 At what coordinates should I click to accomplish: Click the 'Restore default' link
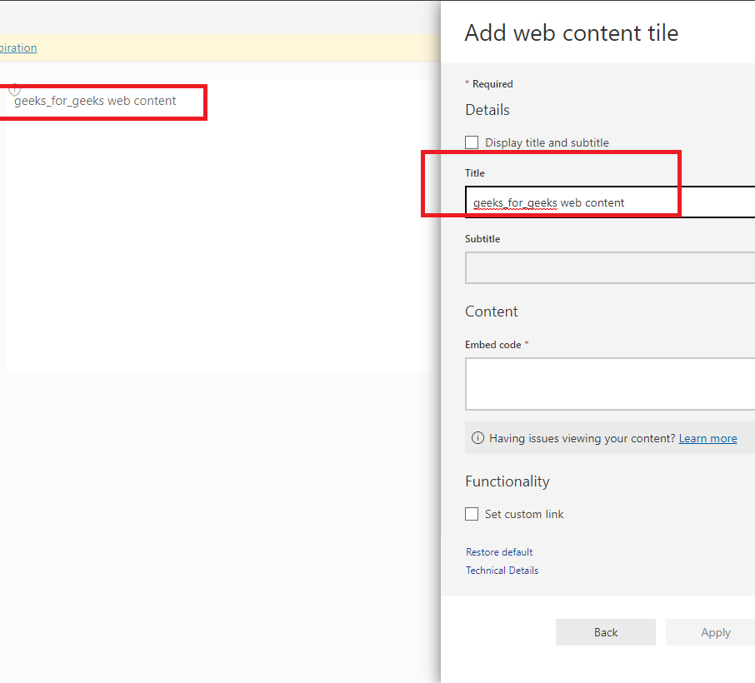(499, 552)
